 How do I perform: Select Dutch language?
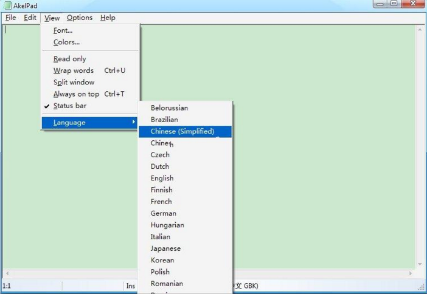coord(185,166)
